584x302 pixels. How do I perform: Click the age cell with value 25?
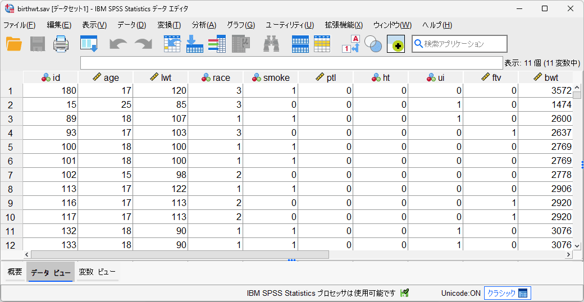click(106, 104)
